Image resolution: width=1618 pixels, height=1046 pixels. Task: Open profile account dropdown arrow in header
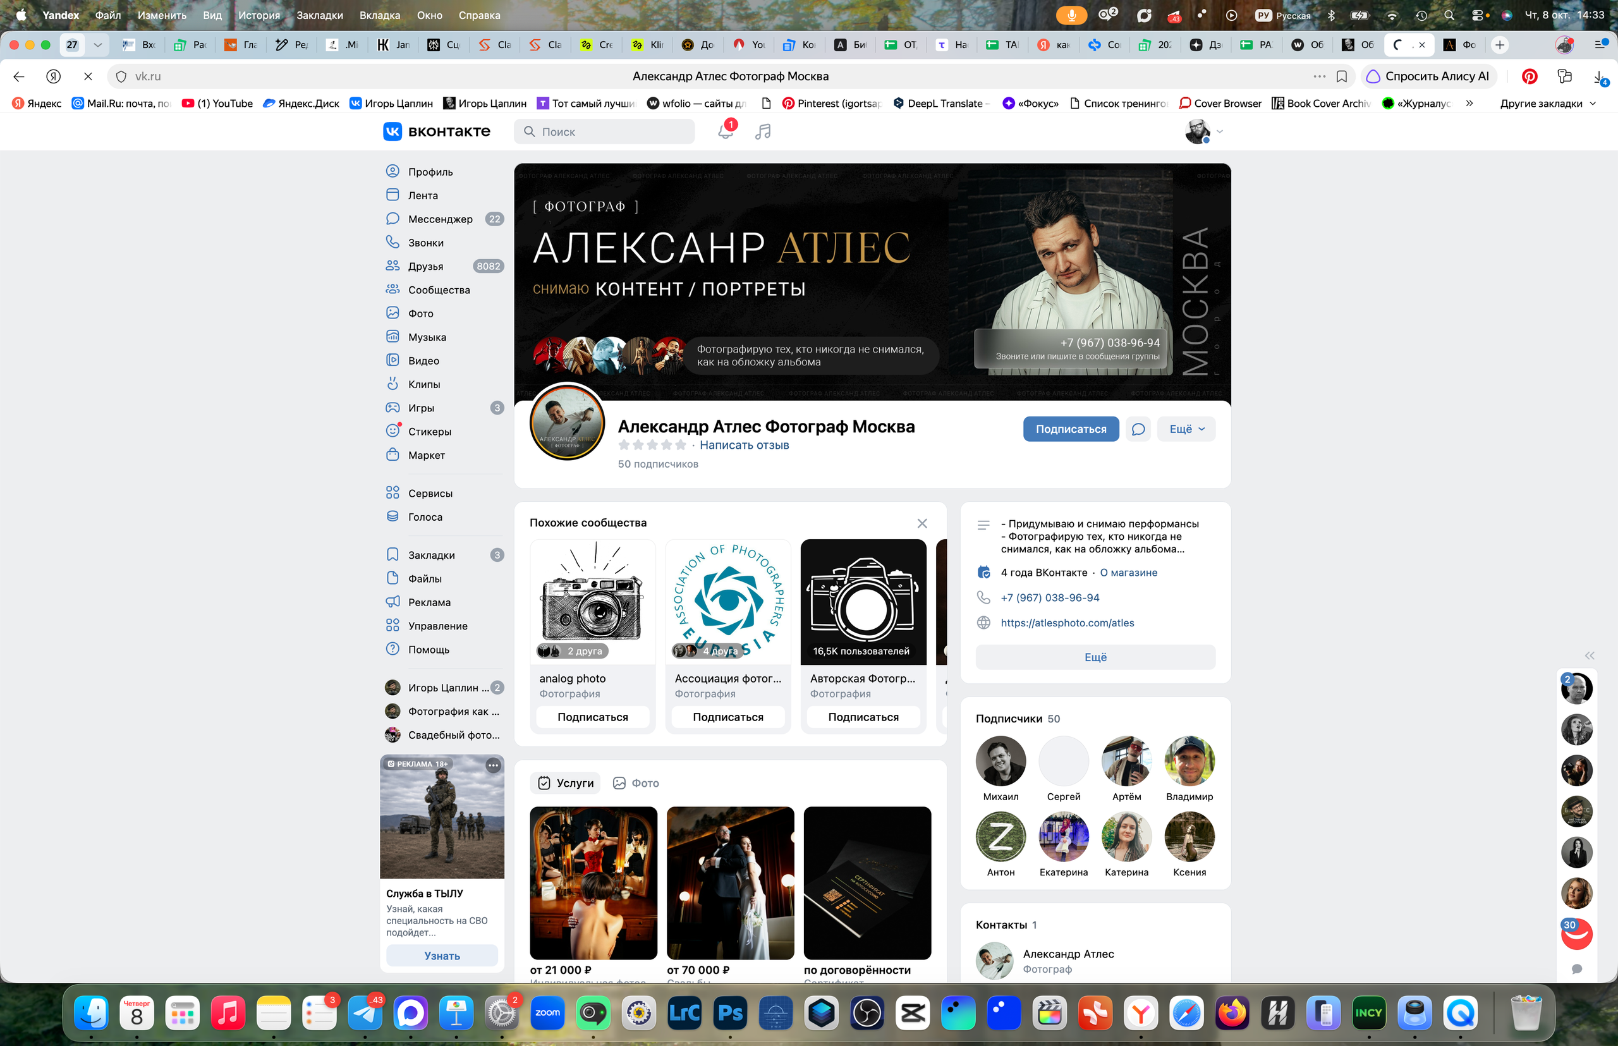point(1219,131)
